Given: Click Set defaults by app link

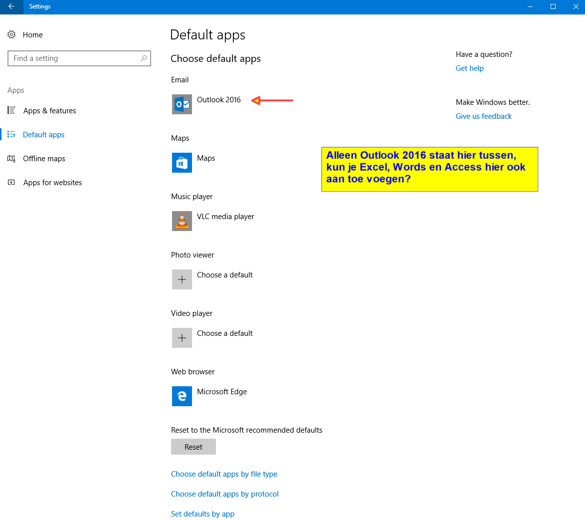Looking at the screenshot, I should click(202, 514).
